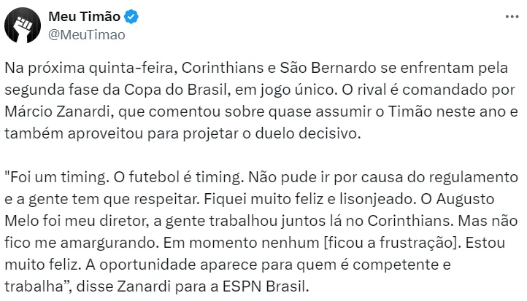527x301 pixels.
Task: Click the Meu Timão fist profile avatar
Action: pos(20,27)
